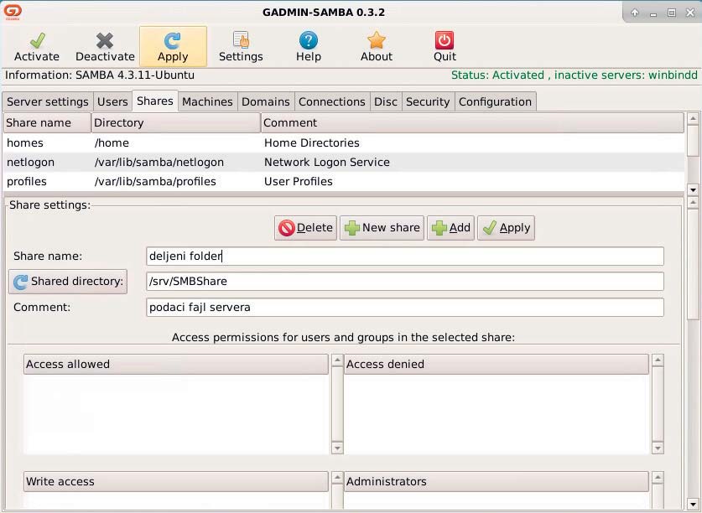Click the Add share button
Viewport: 702px width, 513px height.
tap(451, 228)
